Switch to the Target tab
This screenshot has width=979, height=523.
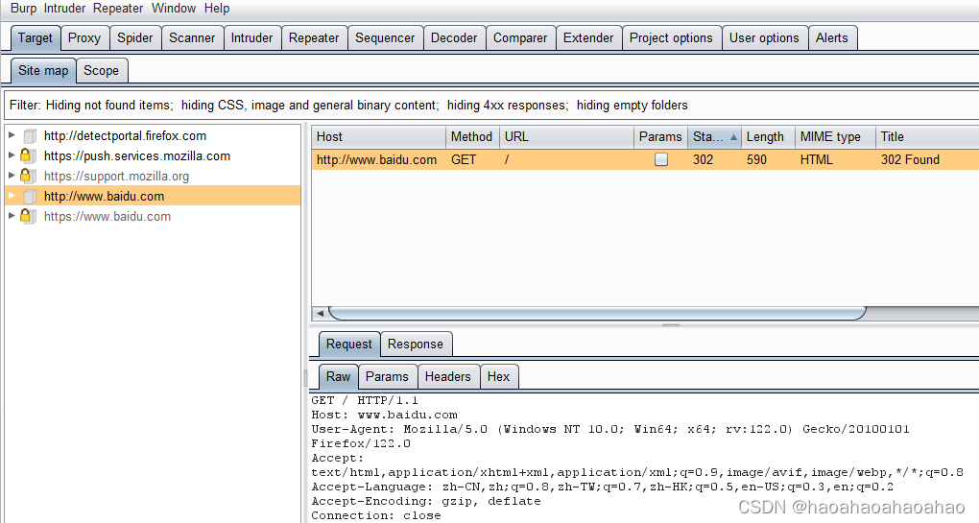click(x=36, y=38)
